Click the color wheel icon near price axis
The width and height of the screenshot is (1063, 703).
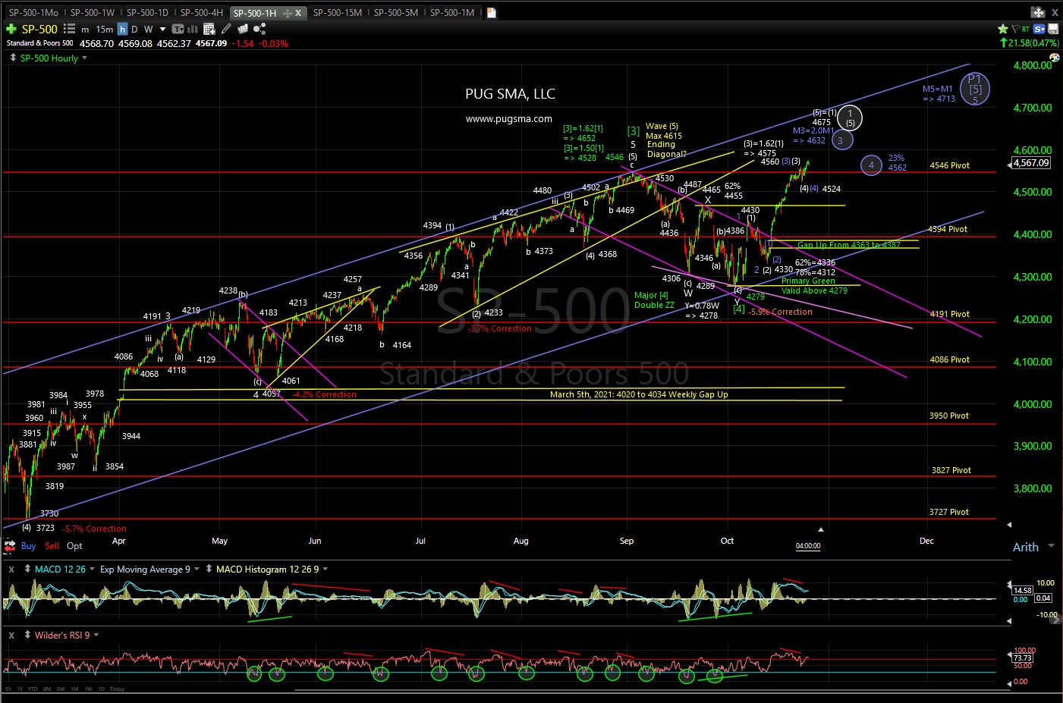(x=1055, y=58)
